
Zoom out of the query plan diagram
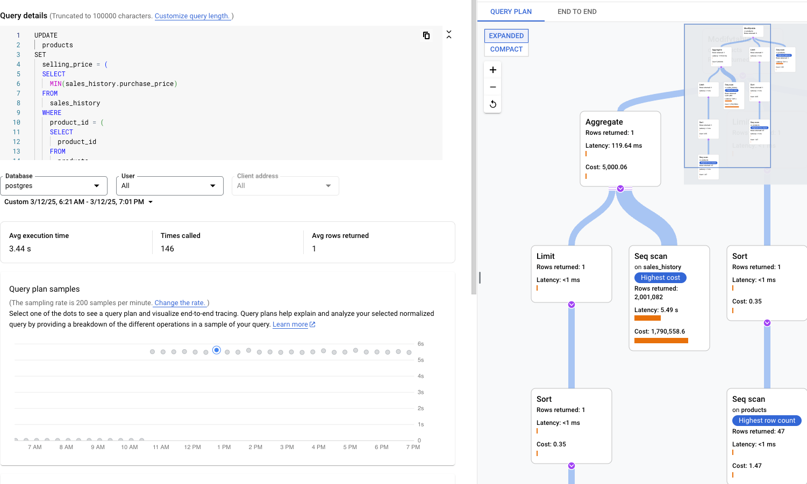pos(492,86)
